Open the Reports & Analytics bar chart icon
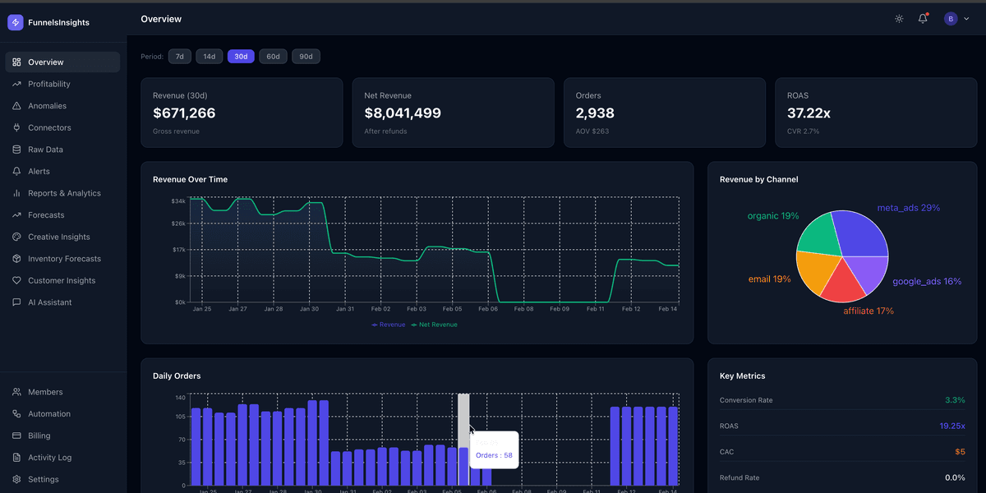Viewport: 986px width, 493px height. [x=16, y=192]
